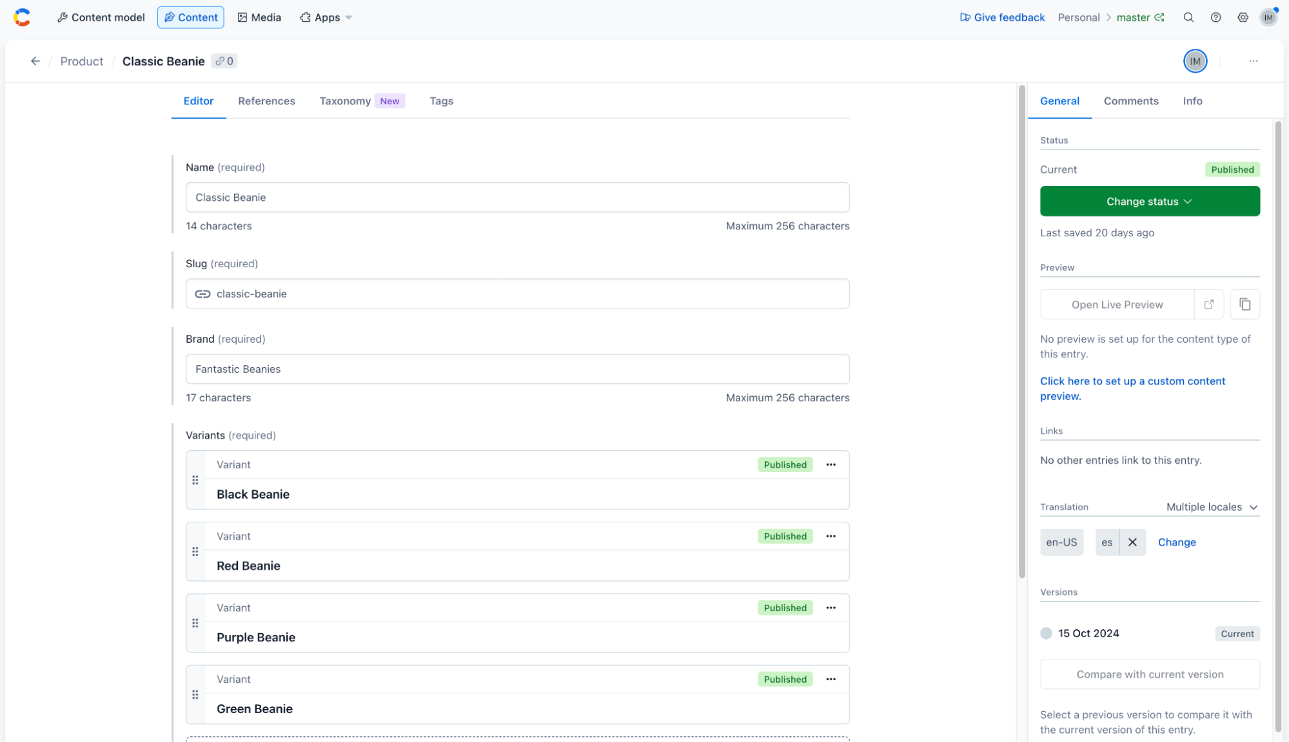Grab the drag handle for Red Beanie

tap(195, 552)
